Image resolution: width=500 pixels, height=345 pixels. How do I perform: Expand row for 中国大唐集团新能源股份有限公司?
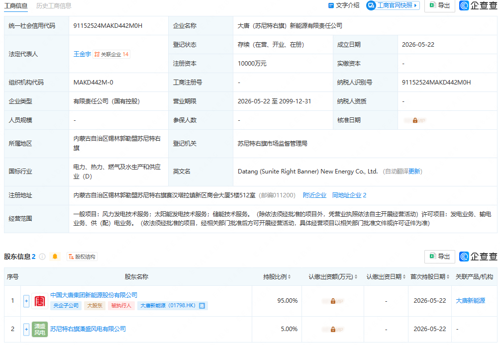[x=26, y=301]
